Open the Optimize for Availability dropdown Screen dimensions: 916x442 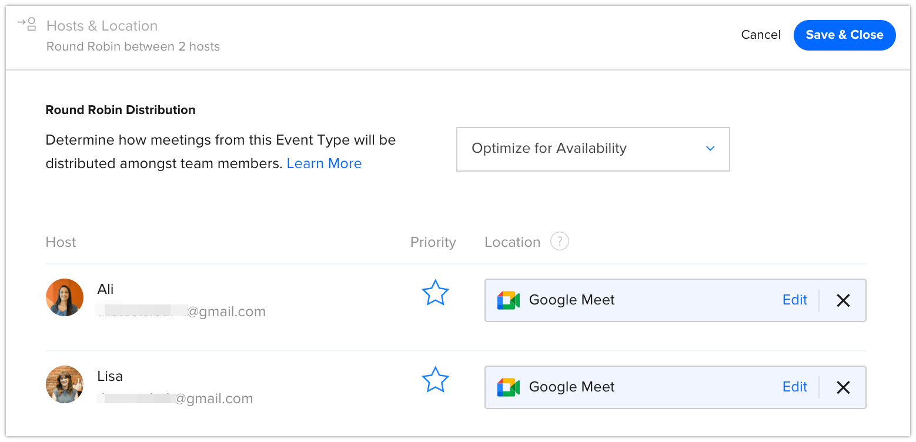point(592,149)
